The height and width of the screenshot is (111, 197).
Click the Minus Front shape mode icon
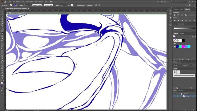(178, 15)
